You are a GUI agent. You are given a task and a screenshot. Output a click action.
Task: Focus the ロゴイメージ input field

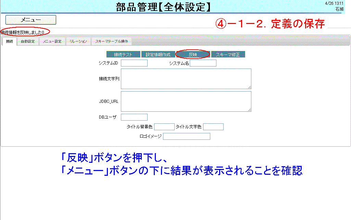[187, 136]
